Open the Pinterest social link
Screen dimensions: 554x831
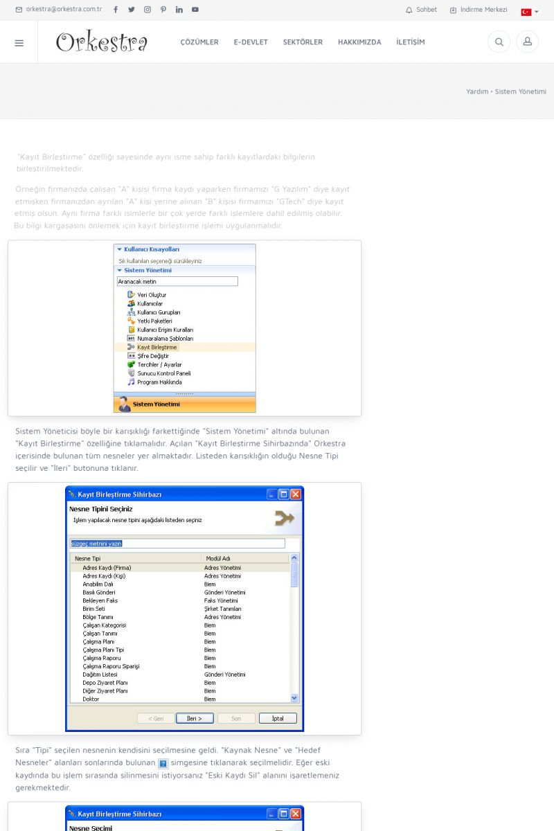coord(163,10)
